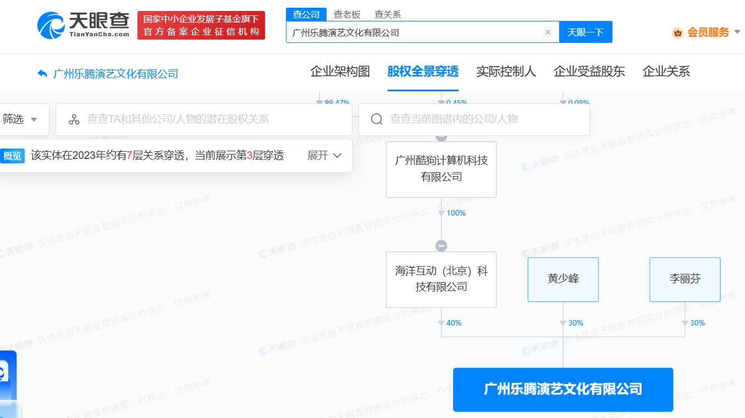Open 会员服务 membership link
745x418 pixels.
click(708, 32)
